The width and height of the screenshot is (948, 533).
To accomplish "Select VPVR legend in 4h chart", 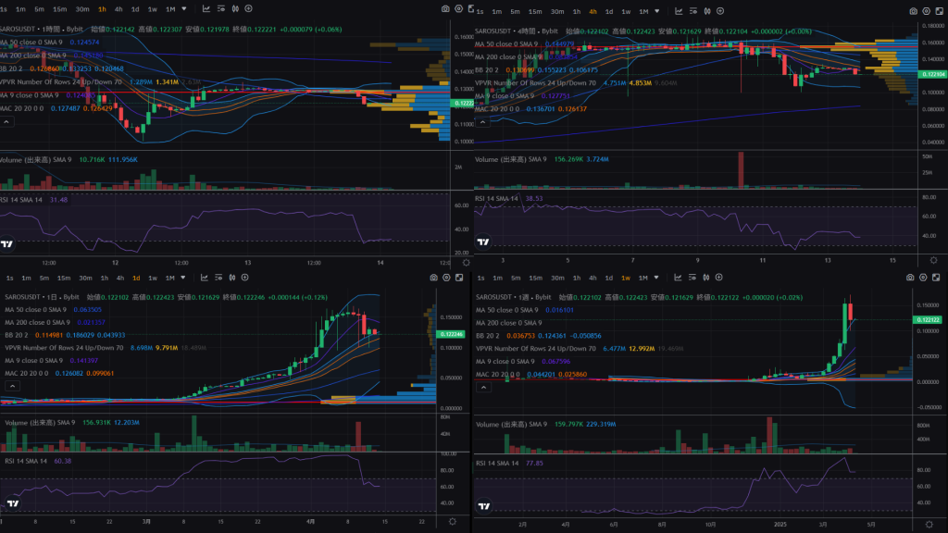I will 535,82.
